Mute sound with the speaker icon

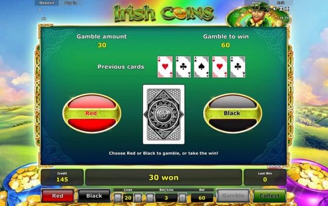point(275,9)
